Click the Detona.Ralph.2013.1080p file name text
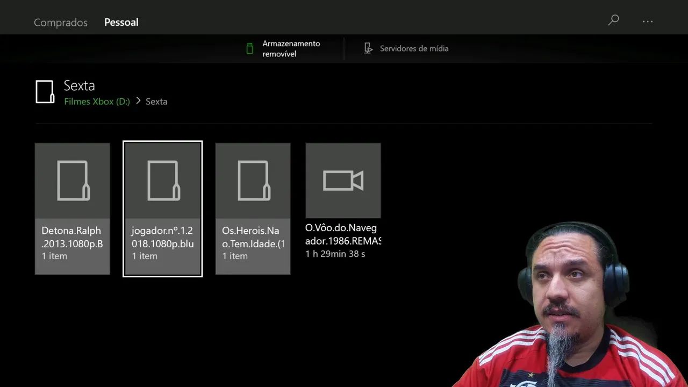The width and height of the screenshot is (688, 387). (72, 237)
